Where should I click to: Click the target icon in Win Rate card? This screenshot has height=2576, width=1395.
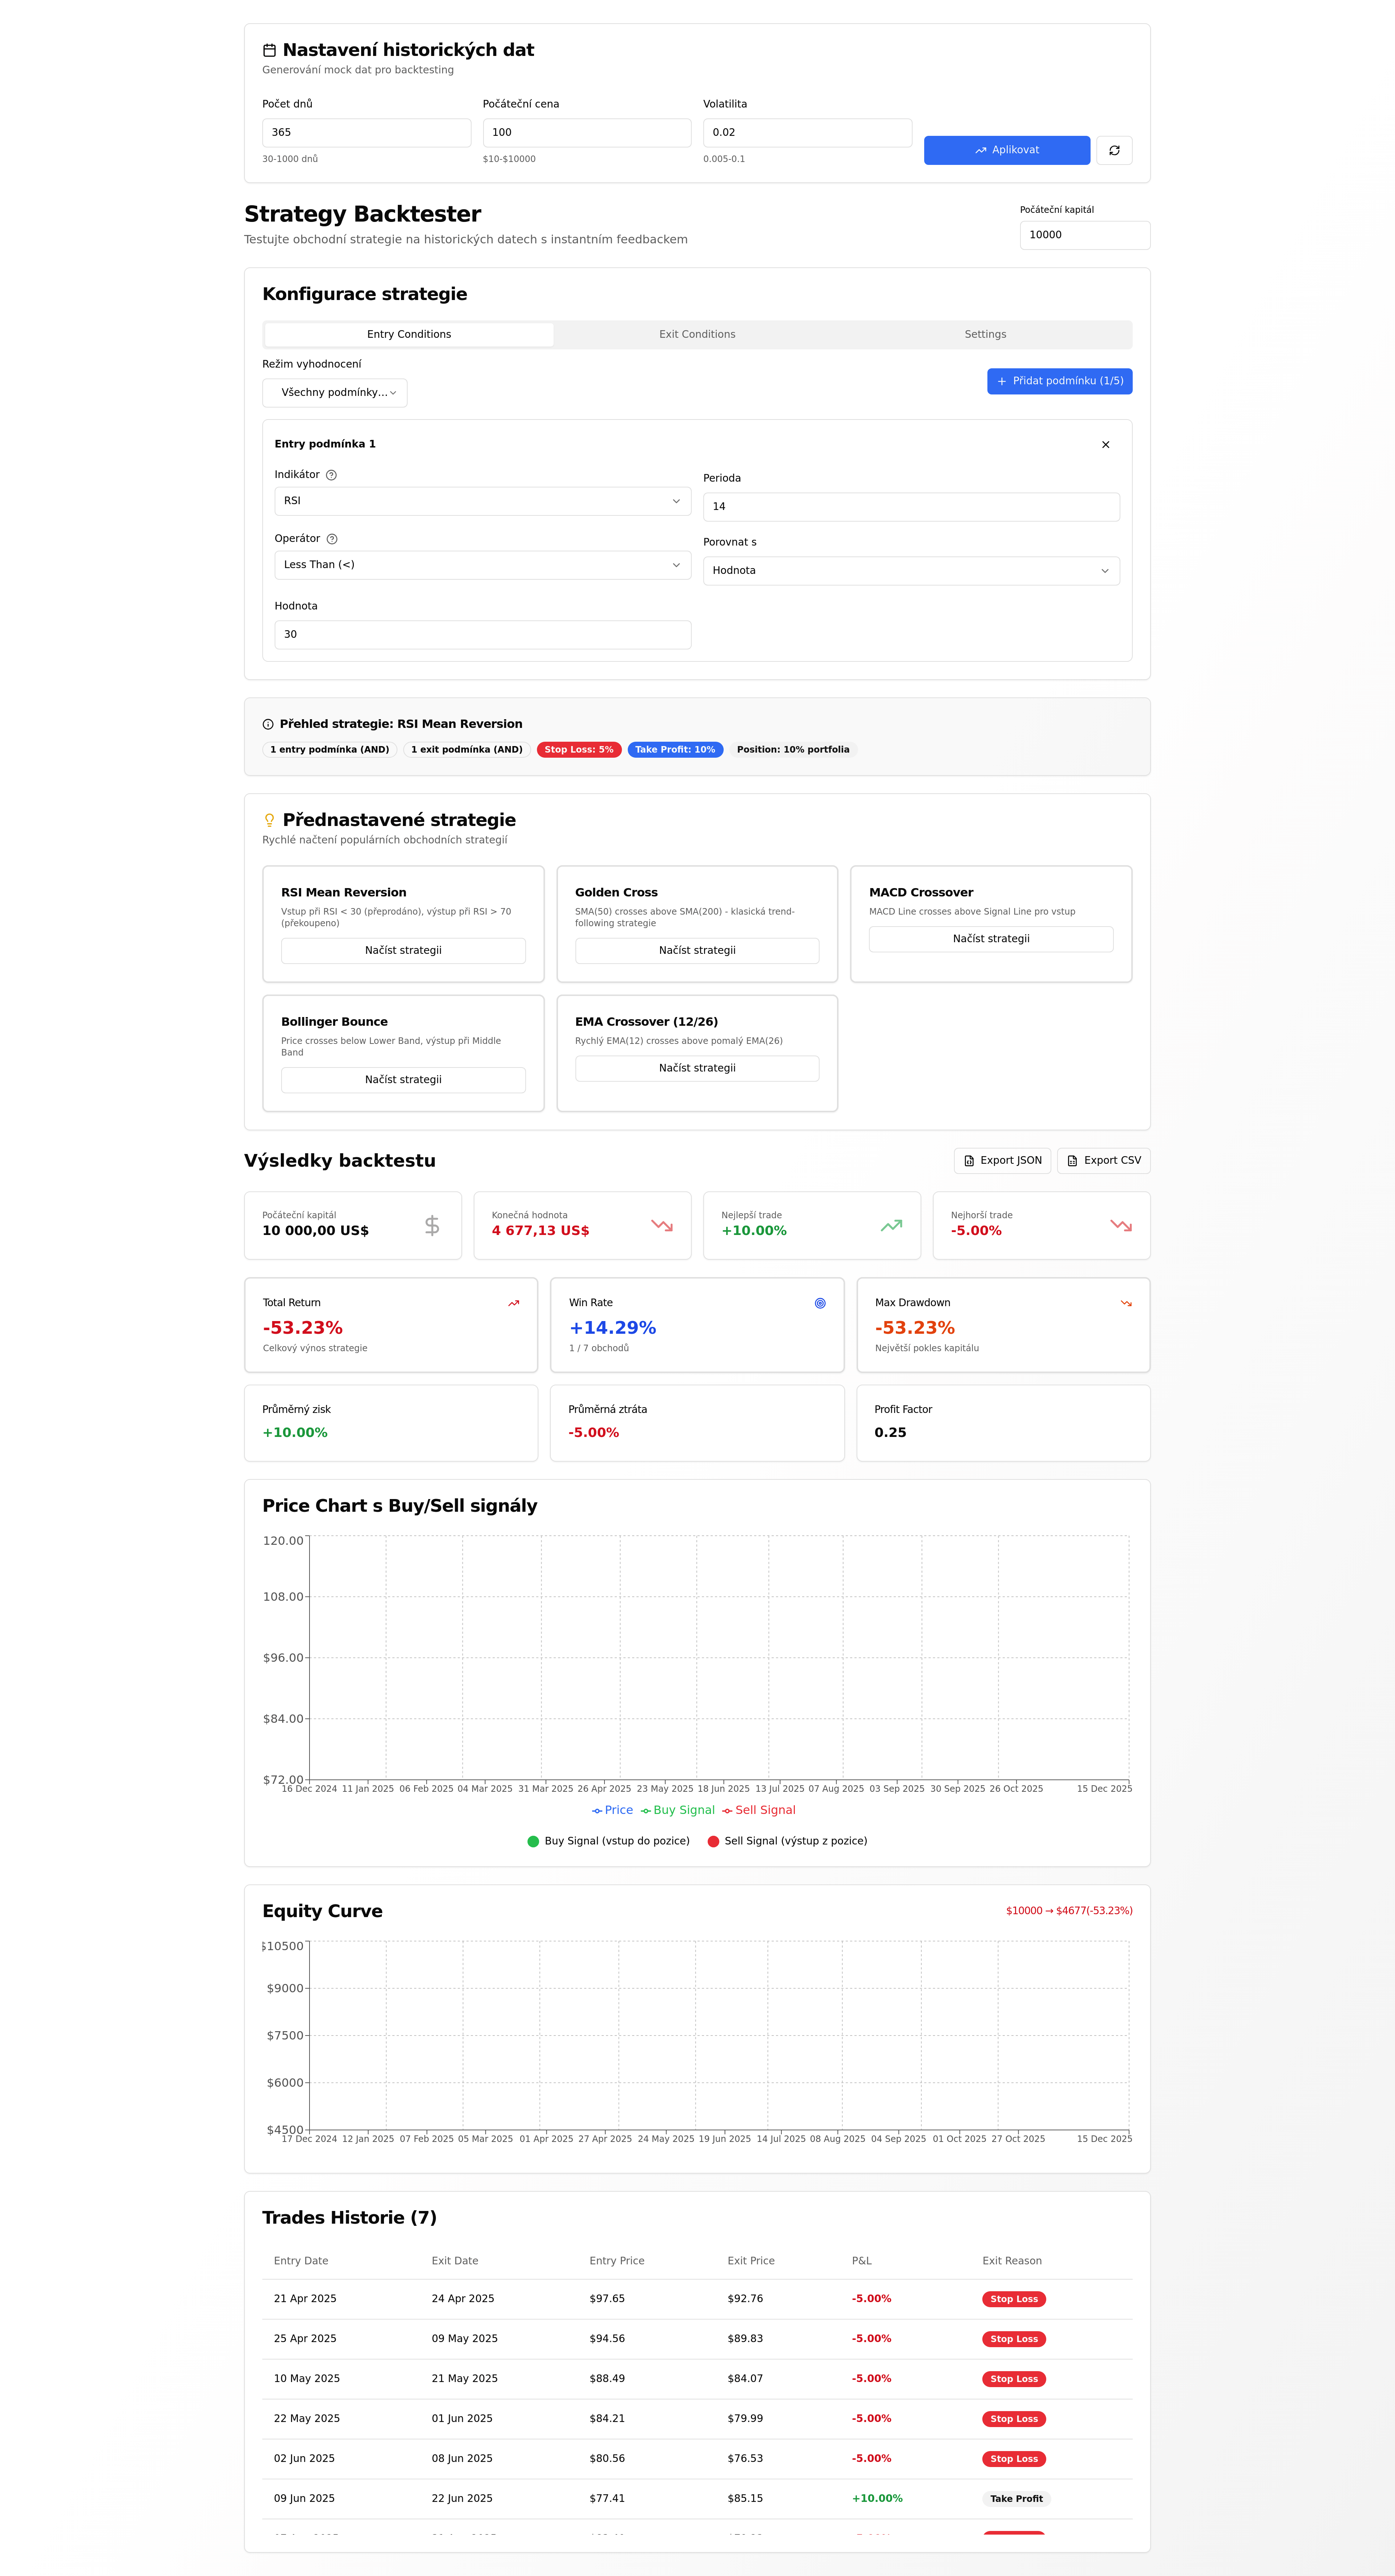click(x=820, y=1303)
